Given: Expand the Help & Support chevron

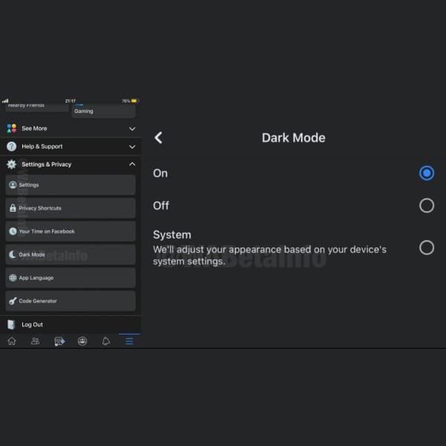Looking at the screenshot, I should tap(132, 146).
